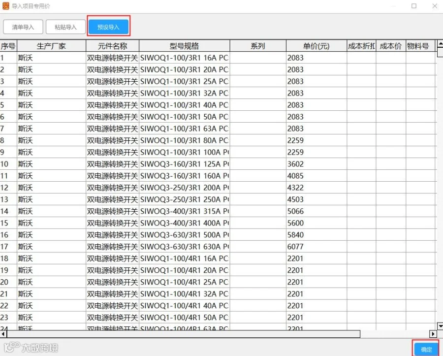Select SIWOQ1-100/3R1 40A model cell

click(x=184, y=105)
